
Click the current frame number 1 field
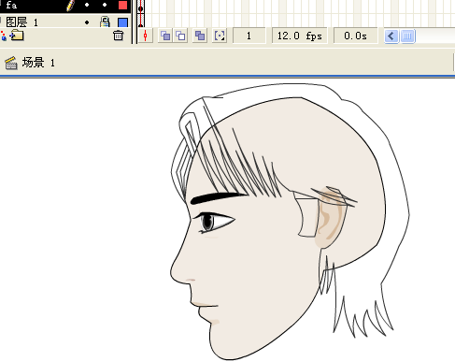(x=249, y=36)
